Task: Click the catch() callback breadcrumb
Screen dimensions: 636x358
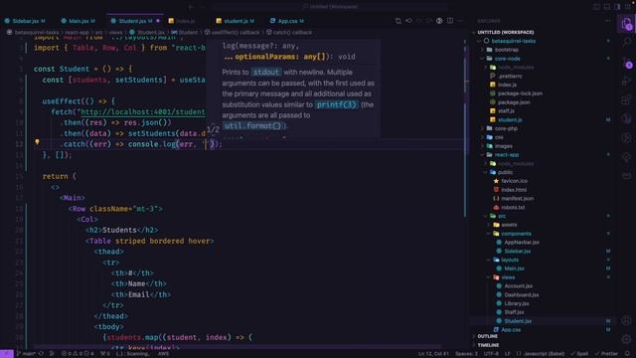Action: click(289, 32)
